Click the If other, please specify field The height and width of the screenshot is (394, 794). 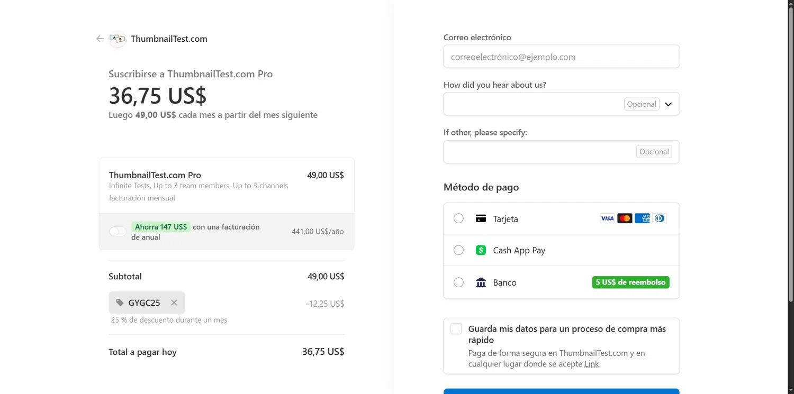pyautogui.click(x=540, y=152)
